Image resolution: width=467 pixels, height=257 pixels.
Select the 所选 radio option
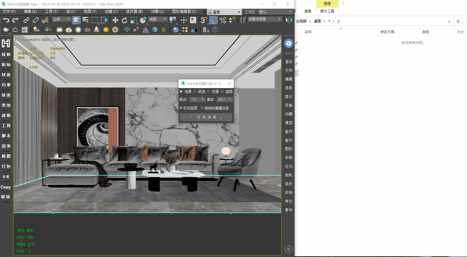coord(195,92)
